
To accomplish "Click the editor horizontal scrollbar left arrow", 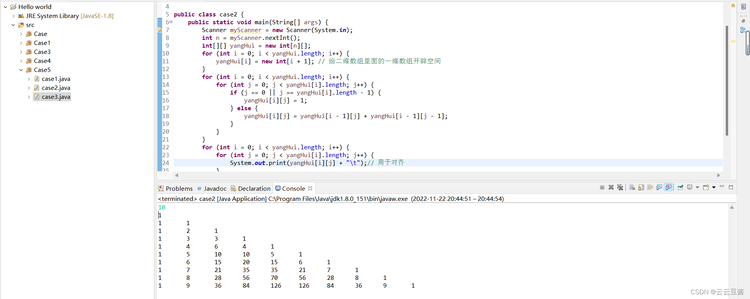I will coord(177,175).
